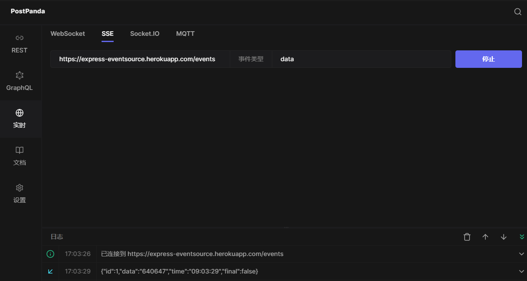Switch to the WebSocket tab
Viewport: 527px width, 281px height.
pyautogui.click(x=68, y=34)
